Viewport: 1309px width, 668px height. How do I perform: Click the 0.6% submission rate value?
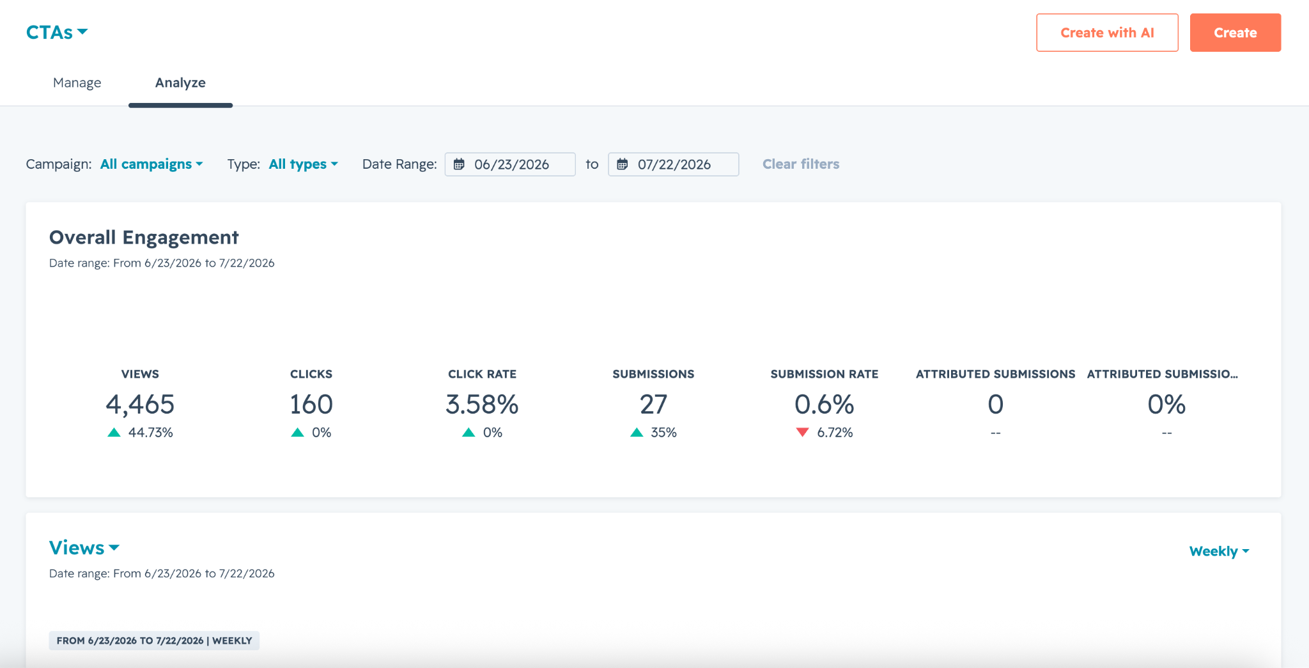point(825,404)
